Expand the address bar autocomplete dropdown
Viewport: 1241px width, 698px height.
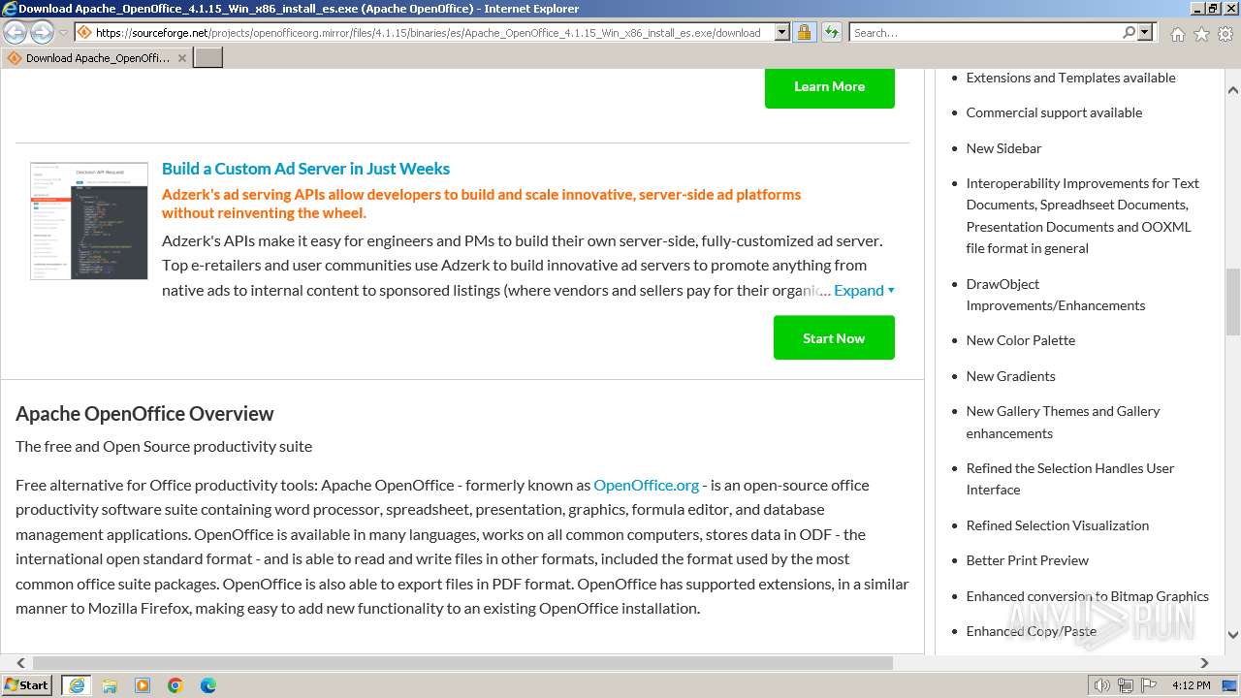pyautogui.click(x=782, y=32)
